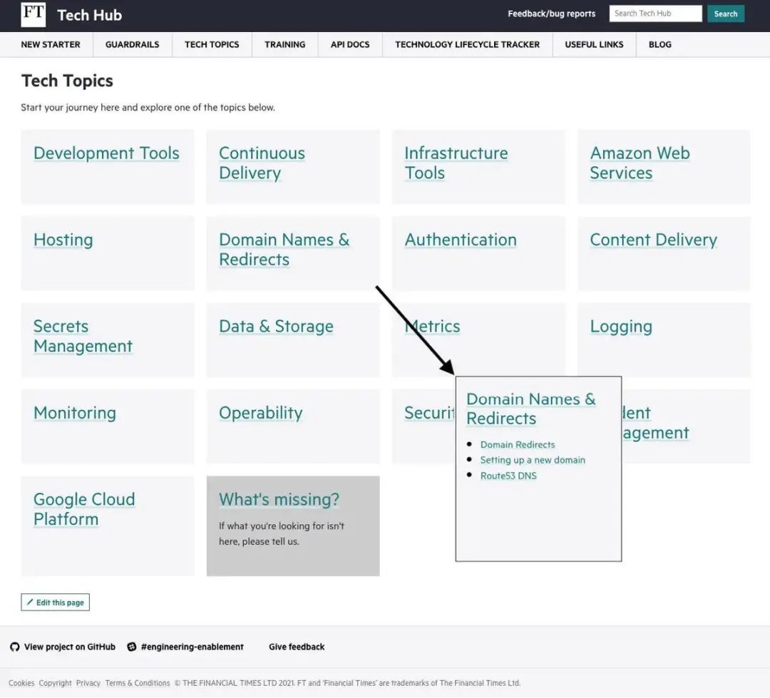Click the What's missing? card
This screenshot has width=770, height=698.
coord(293,525)
